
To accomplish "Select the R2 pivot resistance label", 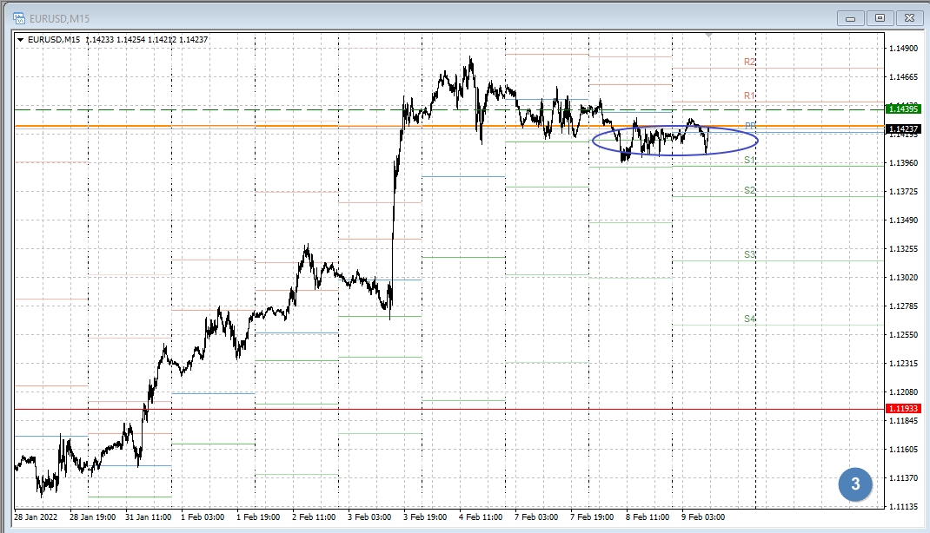I will [x=749, y=63].
